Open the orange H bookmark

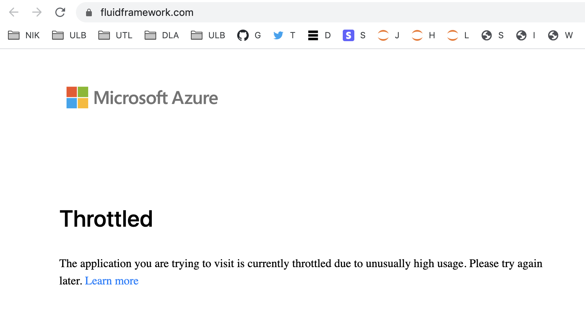pos(417,35)
